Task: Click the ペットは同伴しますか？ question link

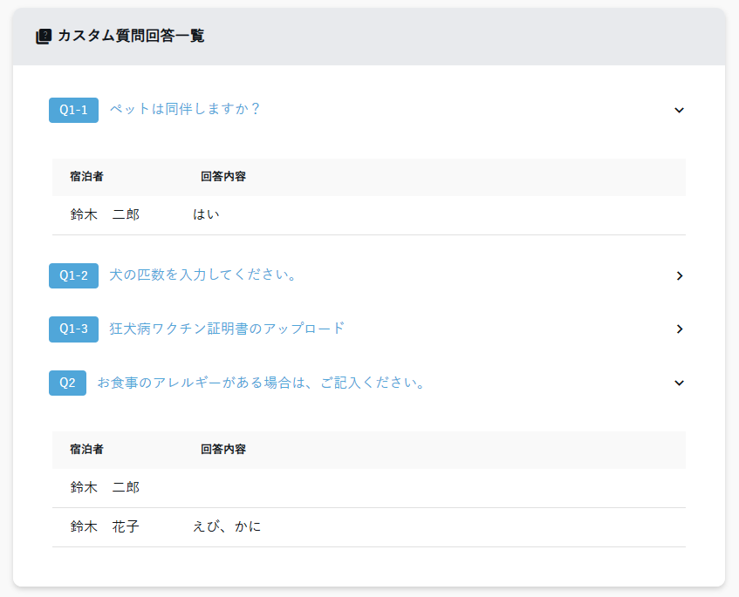Action: [x=185, y=109]
